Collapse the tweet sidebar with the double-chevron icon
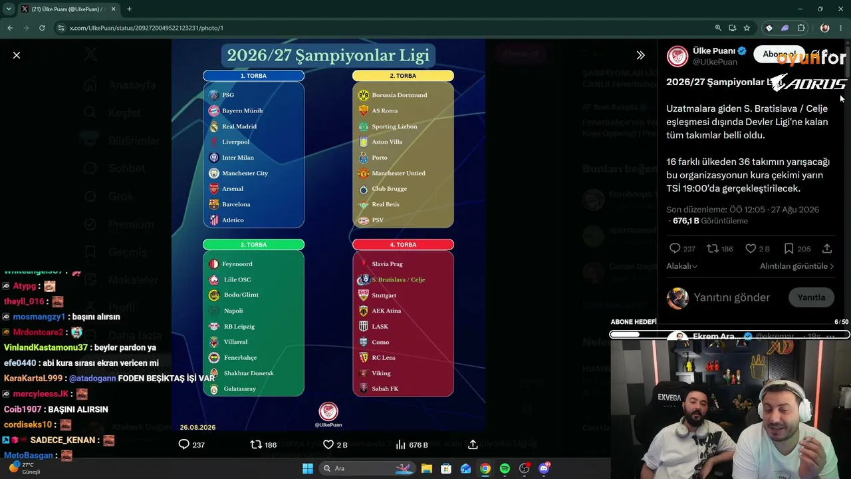Screen dimensions: 851x479 tap(640, 55)
